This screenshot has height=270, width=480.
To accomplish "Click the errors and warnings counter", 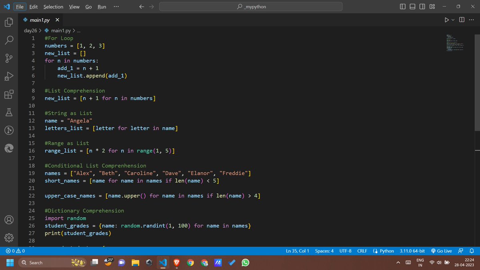I will (16, 251).
